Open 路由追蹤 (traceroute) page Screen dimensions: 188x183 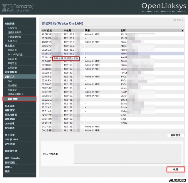[x=12, y=86]
